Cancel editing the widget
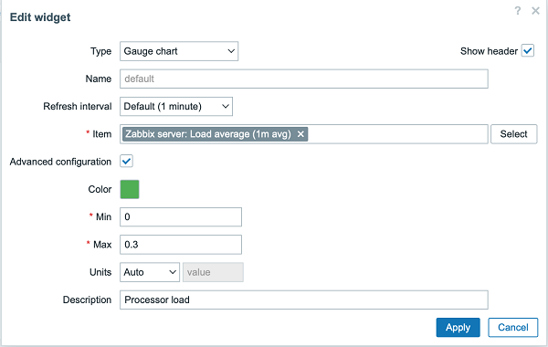The height and width of the screenshot is (347, 548). coord(512,328)
